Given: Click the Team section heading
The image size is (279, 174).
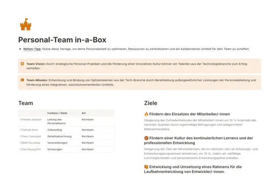Looking at the screenshot, I should 26,103.
